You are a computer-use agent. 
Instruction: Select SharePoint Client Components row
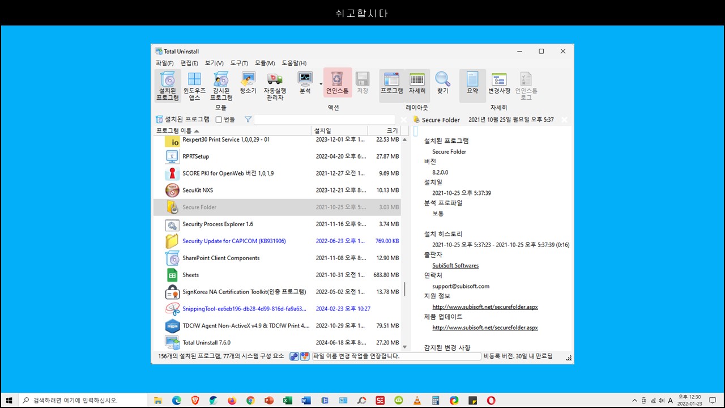(277, 258)
